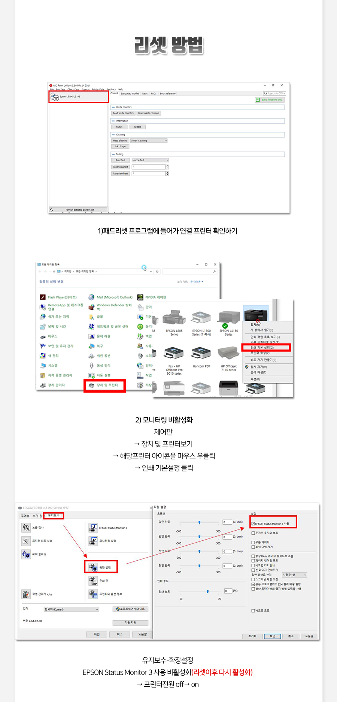The width and height of the screenshot is (337, 702).
Task: Select the 유지보수 tab
Action: [x=54, y=516]
